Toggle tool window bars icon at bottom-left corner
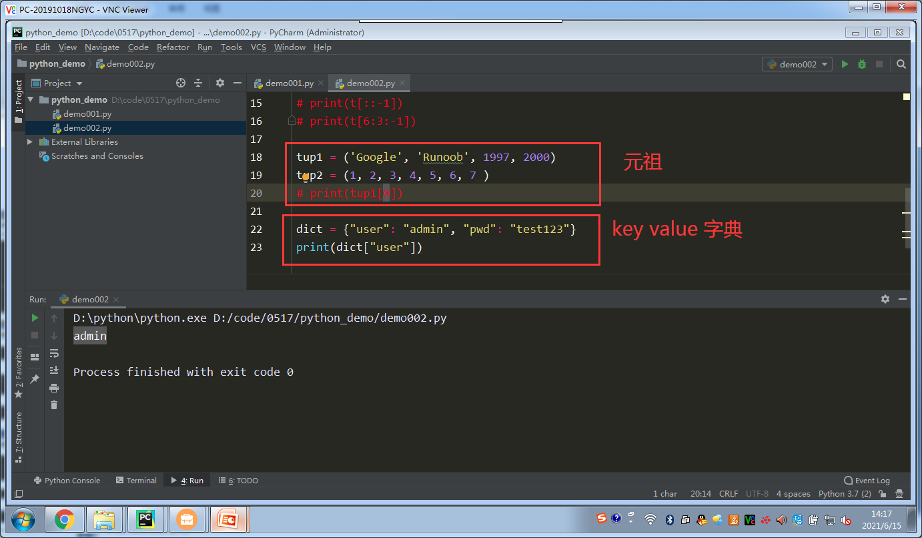Viewport: 922px width, 538px height. [19, 494]
